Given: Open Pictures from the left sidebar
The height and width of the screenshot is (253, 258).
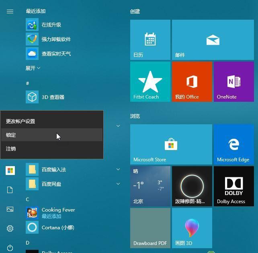Looking at the screenshot, I should tap(10, 209).
